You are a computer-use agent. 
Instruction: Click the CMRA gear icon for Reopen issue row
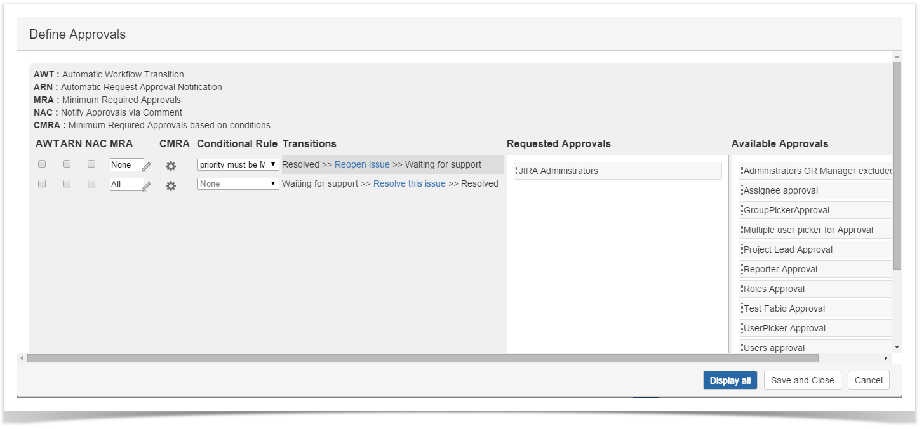tap(170, 166)
